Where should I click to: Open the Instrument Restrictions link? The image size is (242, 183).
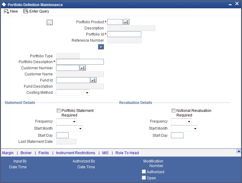(75, 153)
